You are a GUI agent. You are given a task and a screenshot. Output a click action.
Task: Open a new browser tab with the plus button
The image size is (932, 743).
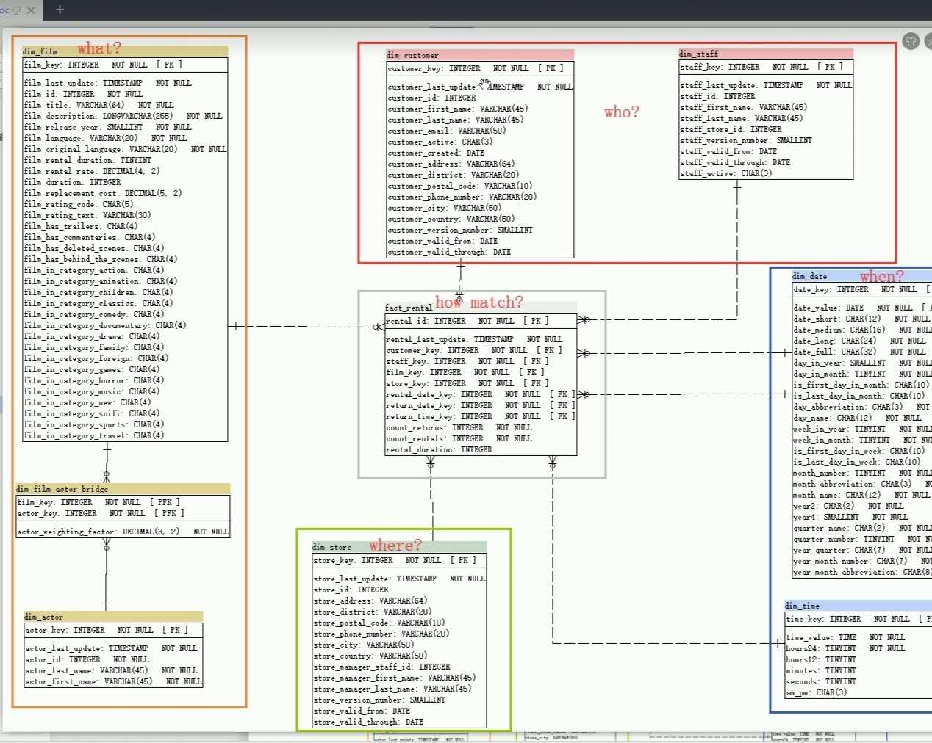[x=60, y=10]
